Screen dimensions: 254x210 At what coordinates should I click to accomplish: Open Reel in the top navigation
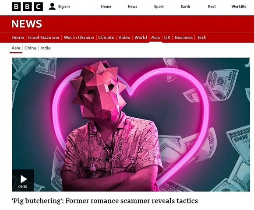point(212,7)
